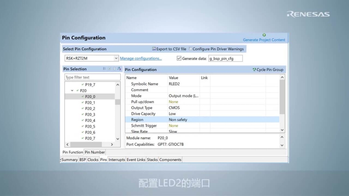Click Export to CSV file icon

tap(154, 49)
